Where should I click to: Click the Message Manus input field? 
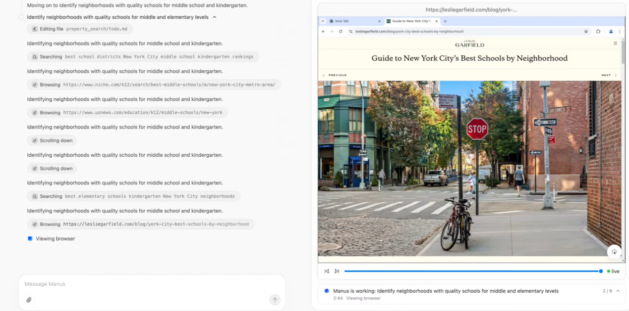pos(149,284)
